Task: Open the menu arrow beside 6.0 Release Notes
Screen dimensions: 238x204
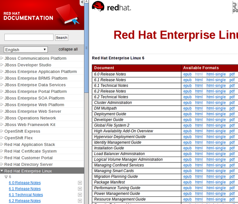Action: [x=80, y=183]
